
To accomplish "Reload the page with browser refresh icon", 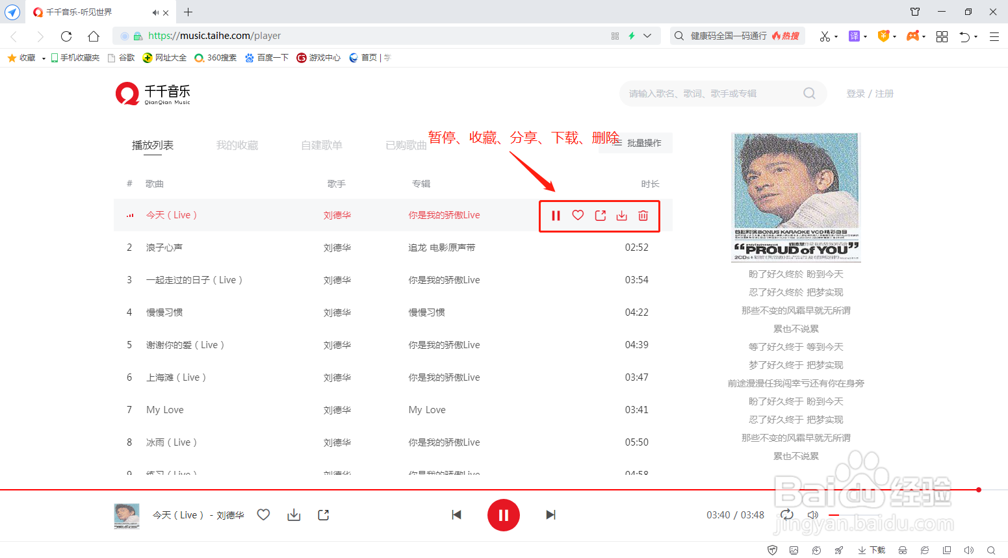I will click(x=66, y=36).
